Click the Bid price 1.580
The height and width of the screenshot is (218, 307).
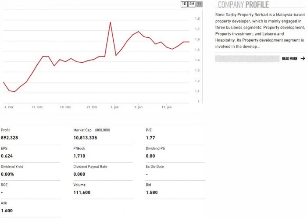point(151,192)
